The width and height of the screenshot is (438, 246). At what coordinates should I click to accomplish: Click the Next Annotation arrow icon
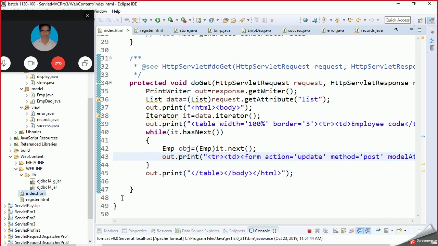(x=324, y=20)
